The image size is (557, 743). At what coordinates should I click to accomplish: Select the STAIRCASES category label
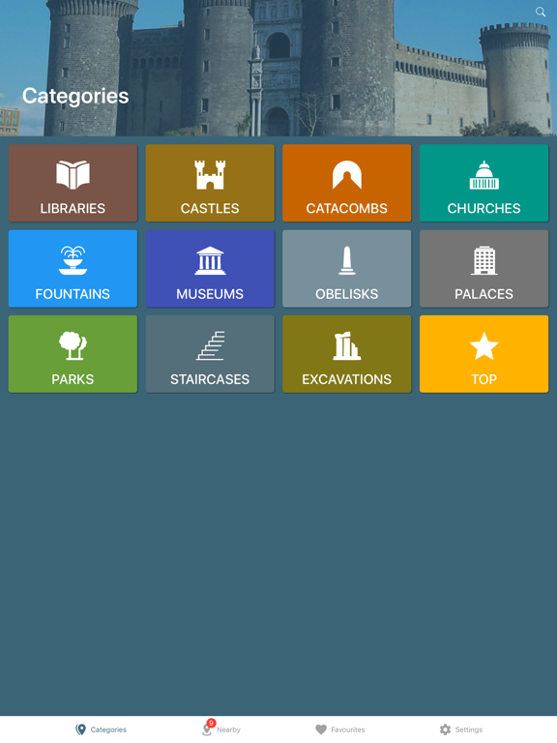pos(210,379)
